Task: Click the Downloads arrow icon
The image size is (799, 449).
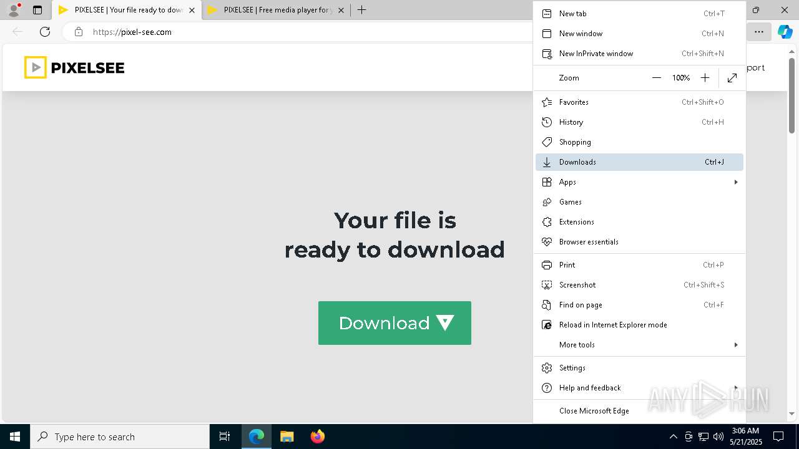Action: (547, 162)
